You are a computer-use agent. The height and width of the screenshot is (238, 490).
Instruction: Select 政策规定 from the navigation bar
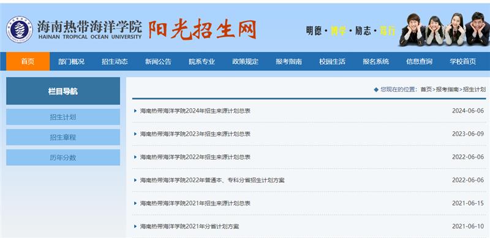click(x=246, y=62)
